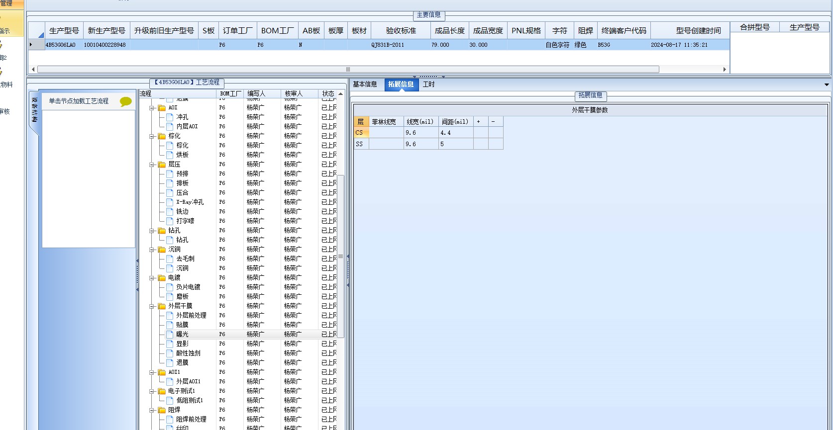
Task: Click scroll-up arrow of process tree
Action: point(340,93)
